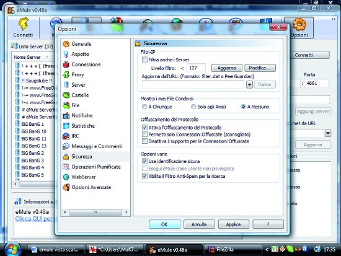Screen dimensions: 341x256
Task: Click the network tray icon near clock
Action: point(317,249)
